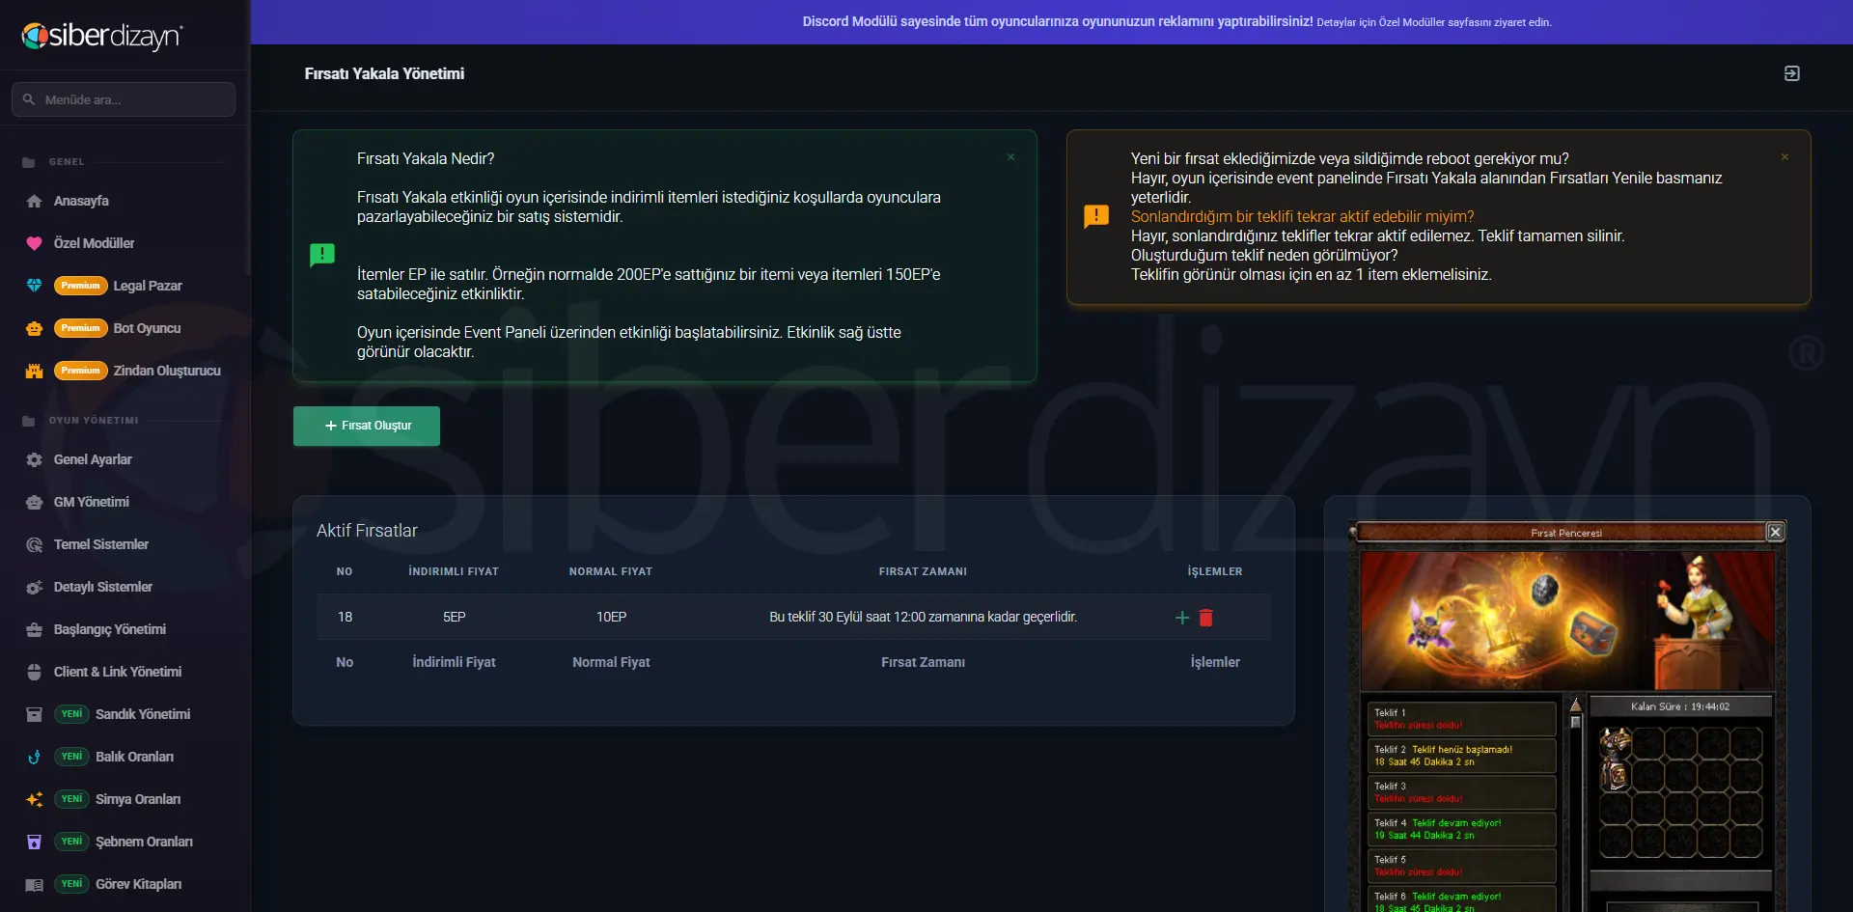Open Anasayfa home icon
This screenshot has width=1853, height=912.
(x=34, y=201)
